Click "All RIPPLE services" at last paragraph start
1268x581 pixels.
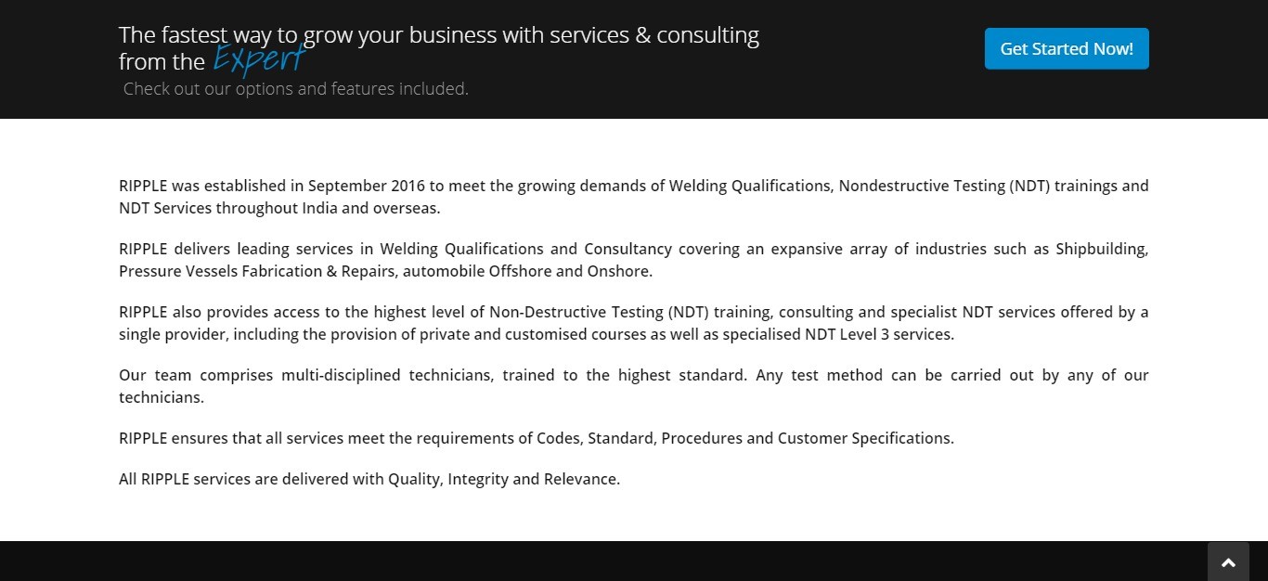(185, 479)
